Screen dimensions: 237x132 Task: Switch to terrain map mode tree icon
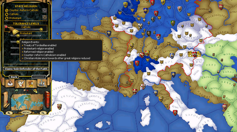coord(17,91)
